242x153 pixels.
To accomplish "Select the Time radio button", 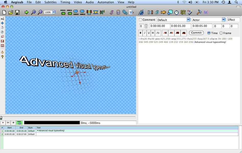I will coord(209,33).
